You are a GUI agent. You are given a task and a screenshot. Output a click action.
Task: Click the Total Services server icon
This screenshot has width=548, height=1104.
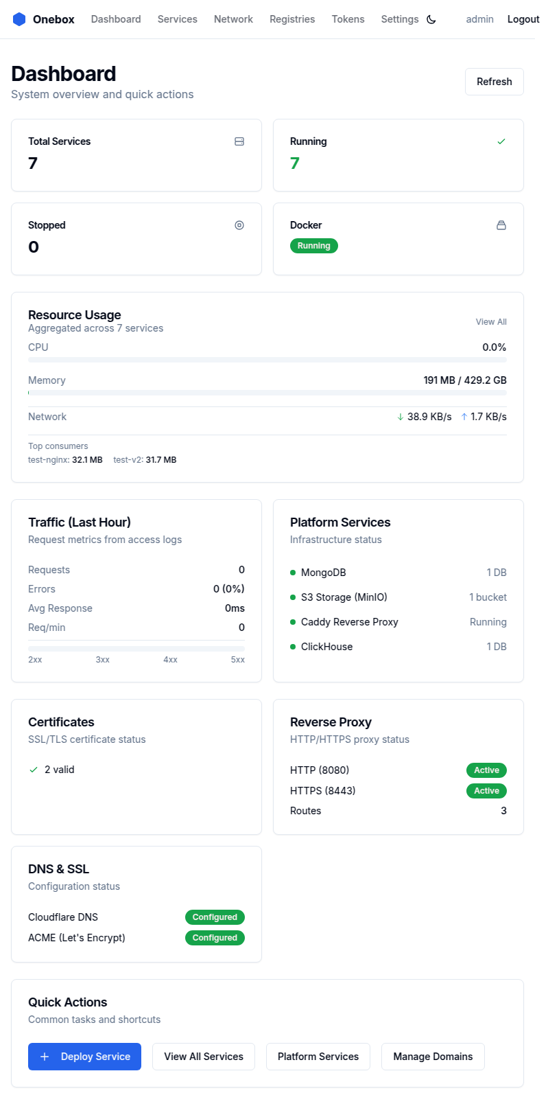click(x=239, y=141)
